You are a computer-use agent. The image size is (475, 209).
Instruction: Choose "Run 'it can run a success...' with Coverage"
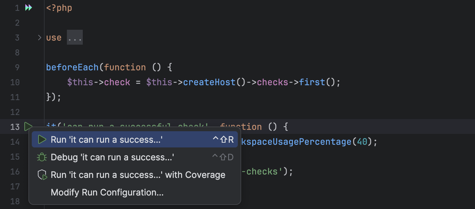pyautogui.click(x=138, y=175)
